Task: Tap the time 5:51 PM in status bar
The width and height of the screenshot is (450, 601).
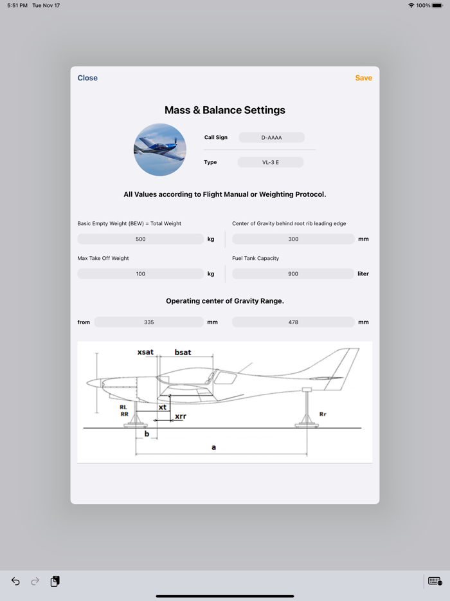Action: click(x=17, y=5)
